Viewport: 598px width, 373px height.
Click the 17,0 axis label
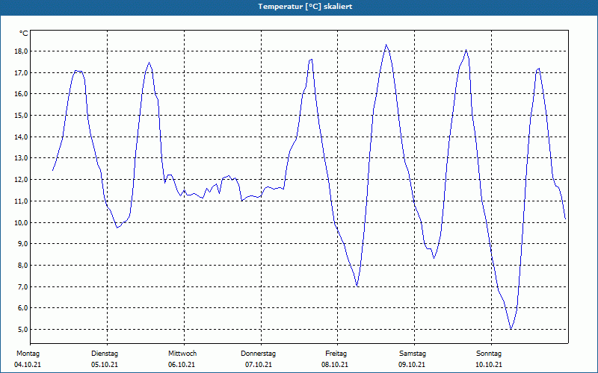(21, 72)
